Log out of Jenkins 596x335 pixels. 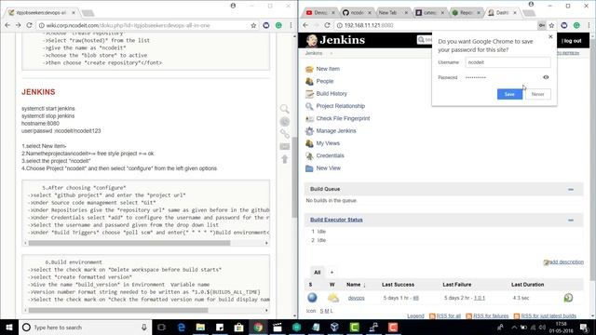pos(572,41)
